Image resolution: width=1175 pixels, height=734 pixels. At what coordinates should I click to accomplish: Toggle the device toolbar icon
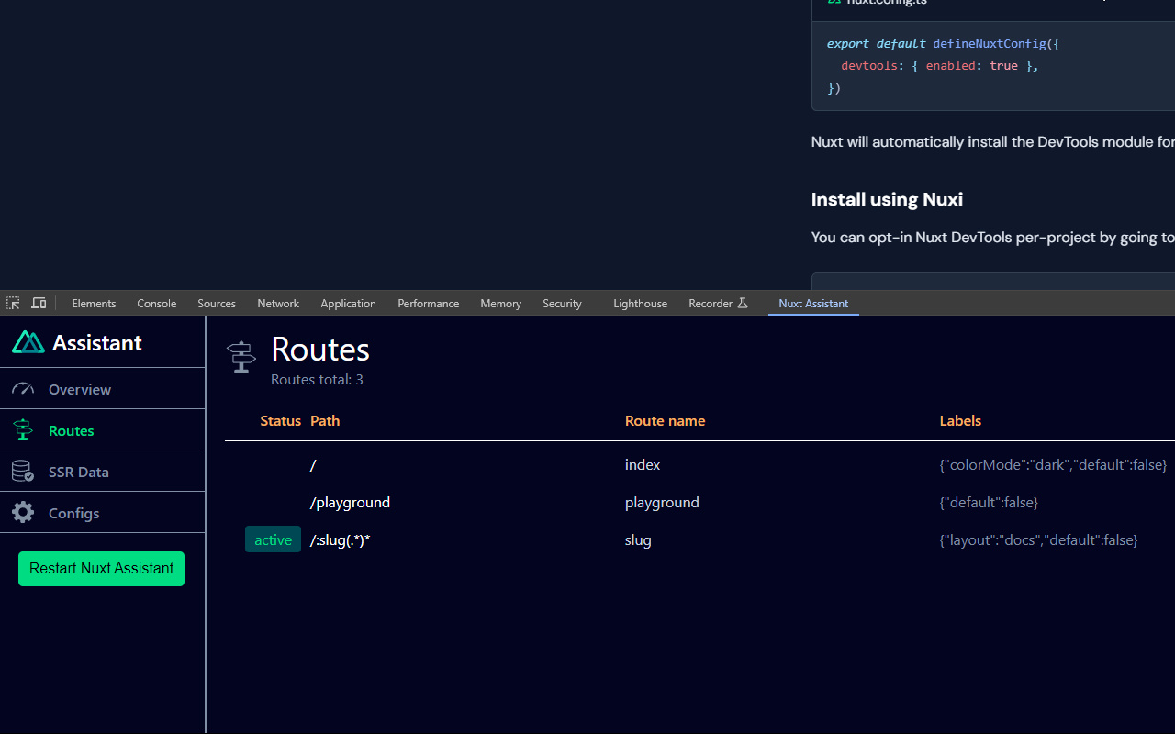pyautogui.click(x=39, y=303)
